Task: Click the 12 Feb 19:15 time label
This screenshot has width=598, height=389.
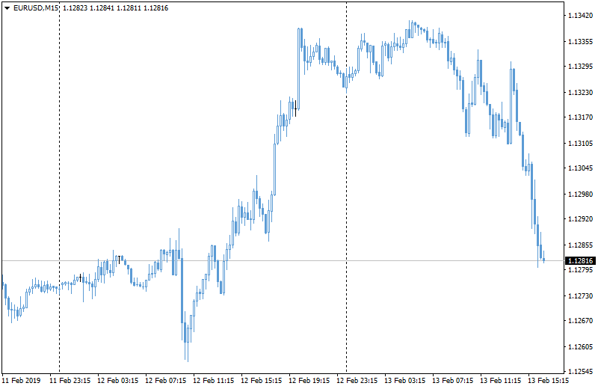Action: pyautogui.click(x=309, y=381)
